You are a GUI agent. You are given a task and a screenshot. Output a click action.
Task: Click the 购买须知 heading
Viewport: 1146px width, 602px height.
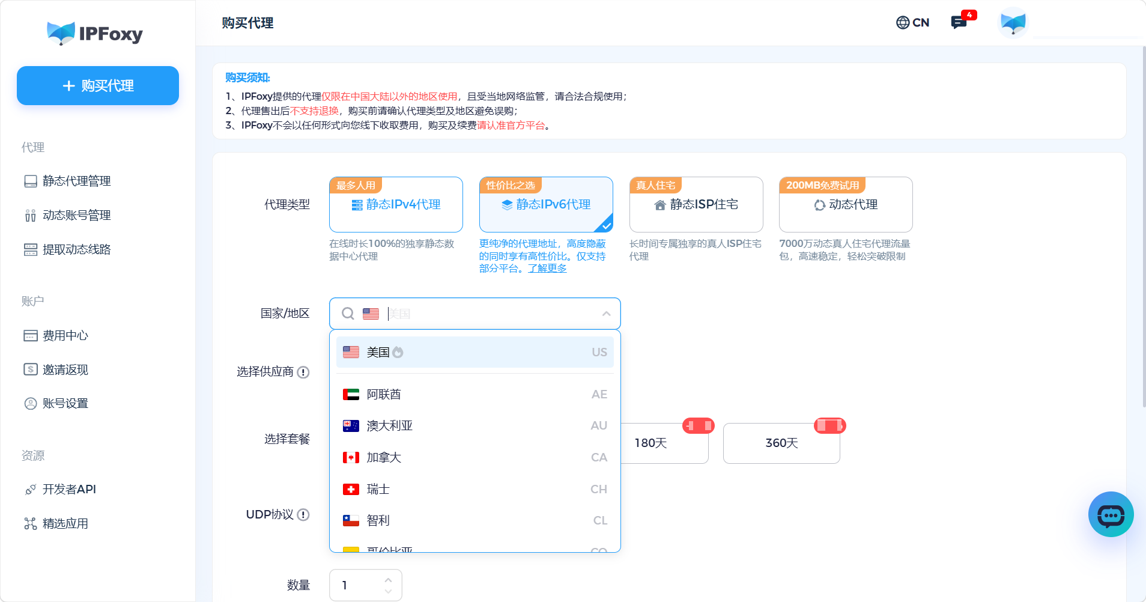tap(247, 78)
